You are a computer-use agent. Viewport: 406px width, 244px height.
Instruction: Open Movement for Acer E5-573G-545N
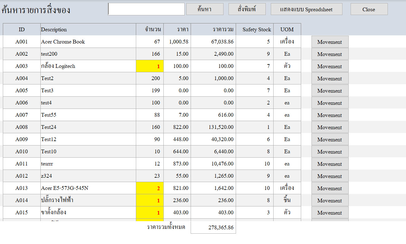point(330,188)
